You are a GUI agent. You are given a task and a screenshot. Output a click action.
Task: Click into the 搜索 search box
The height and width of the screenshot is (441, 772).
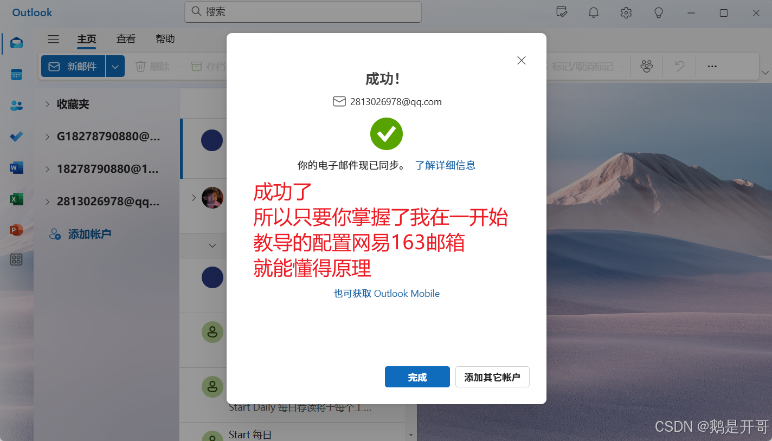pyautogui.click(x=303, y=12)
